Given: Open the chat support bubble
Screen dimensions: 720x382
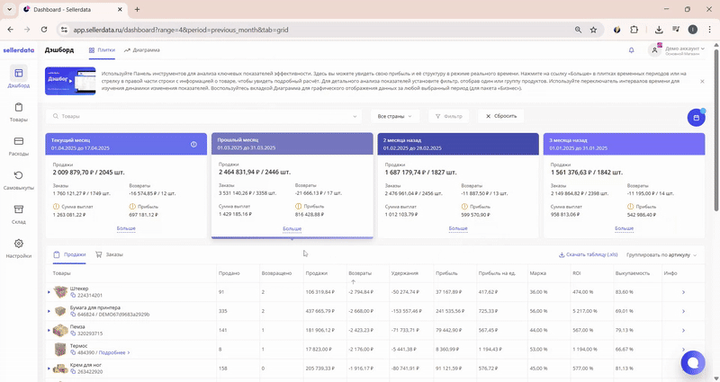Looking at the screenshot, I should pyautogui.click(x=693, y=362).
